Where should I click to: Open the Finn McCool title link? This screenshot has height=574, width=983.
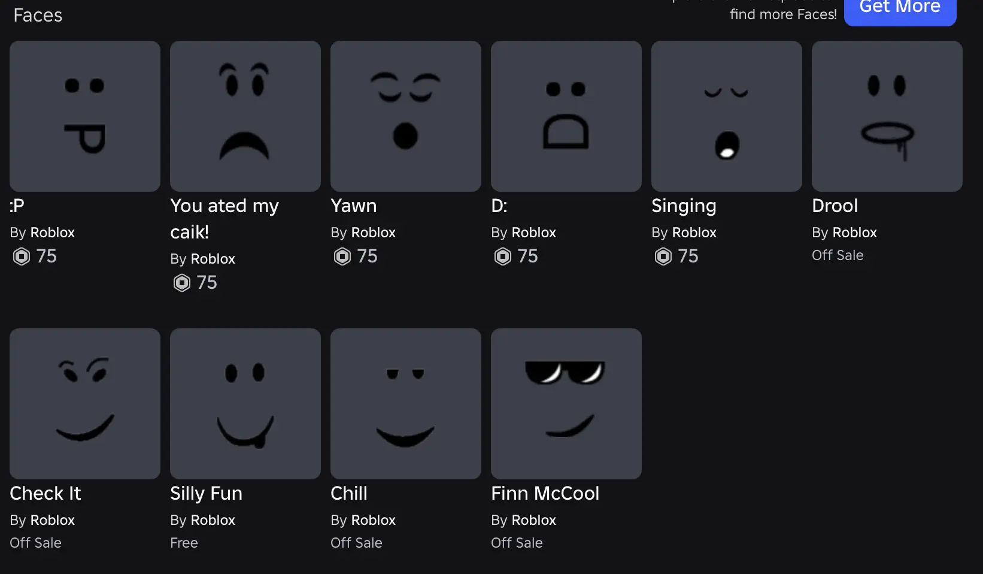tap(545, 494)
